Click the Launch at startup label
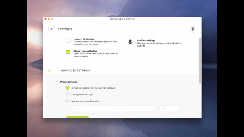This screenshot has width=244, height=137. pos(84,39)
